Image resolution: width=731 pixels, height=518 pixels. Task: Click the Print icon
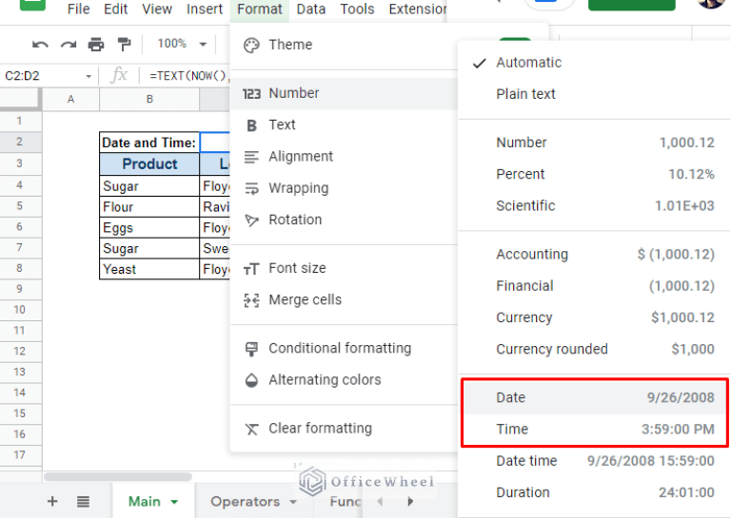click(96, 45)
